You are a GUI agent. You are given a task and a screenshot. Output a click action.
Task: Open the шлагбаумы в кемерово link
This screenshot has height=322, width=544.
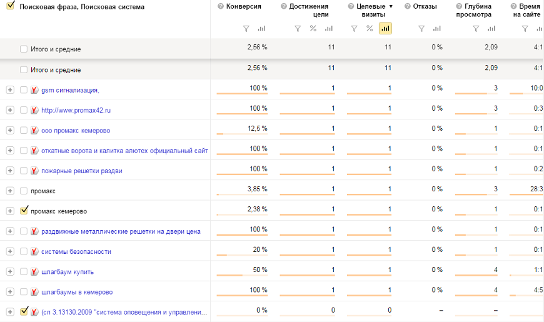click(77, 292)
